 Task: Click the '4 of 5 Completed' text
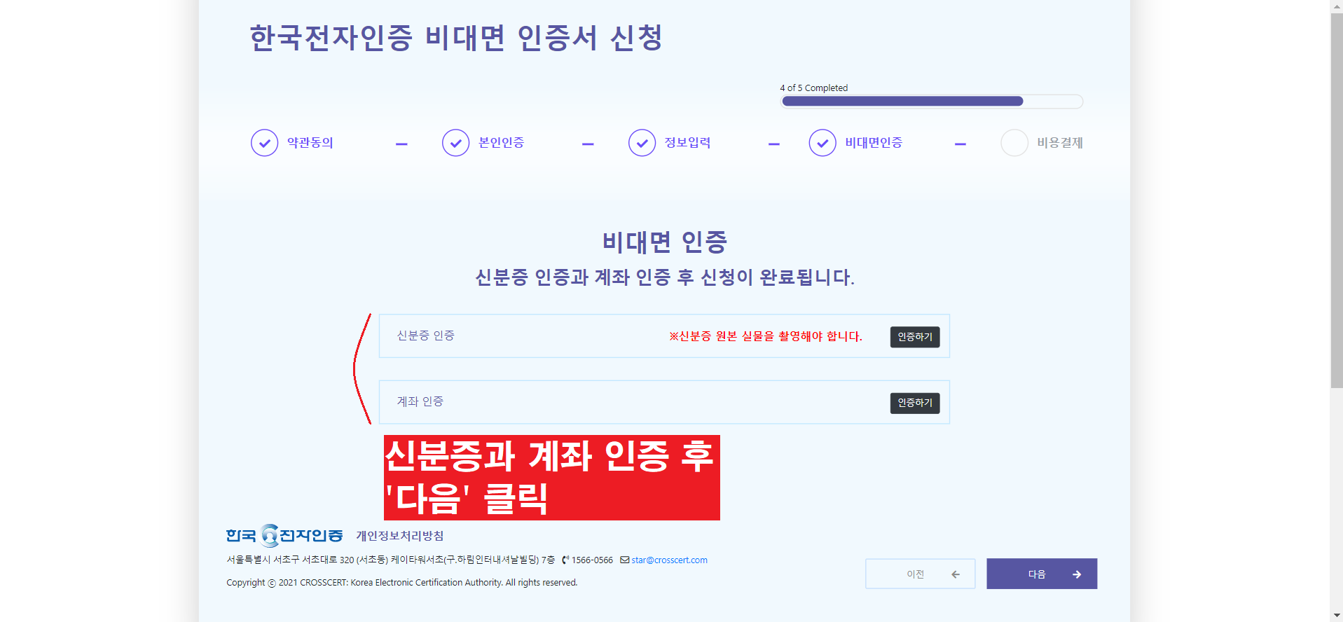pyautogui.click(x=813, y=88)
